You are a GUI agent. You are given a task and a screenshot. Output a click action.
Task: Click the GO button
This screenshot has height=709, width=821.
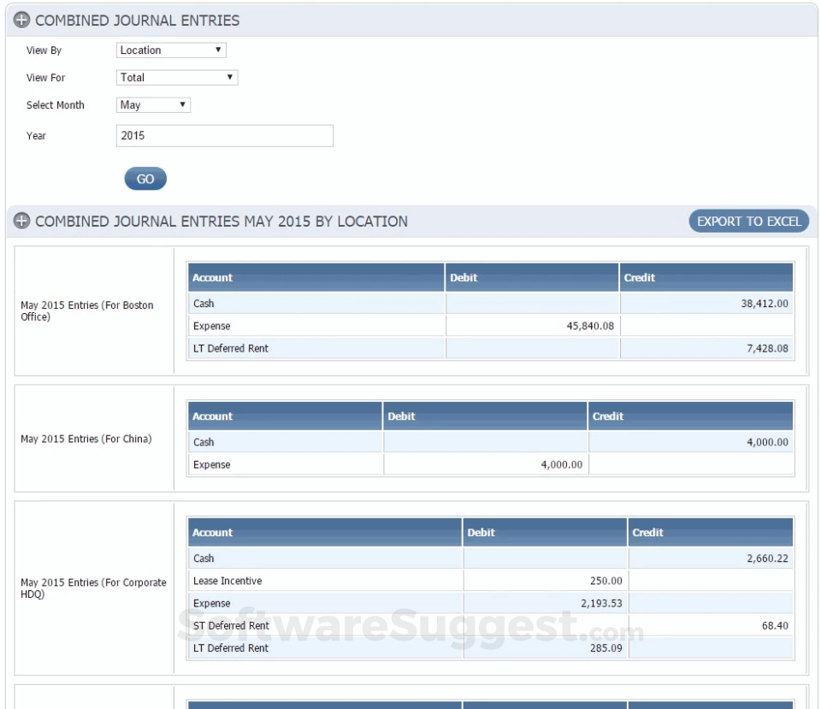tap(145, 178)
